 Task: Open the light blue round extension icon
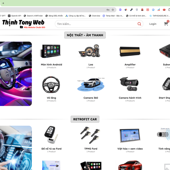153,10
